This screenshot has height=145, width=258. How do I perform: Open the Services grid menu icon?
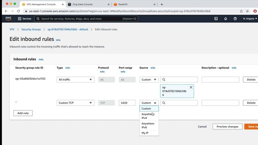coord(19,19)
